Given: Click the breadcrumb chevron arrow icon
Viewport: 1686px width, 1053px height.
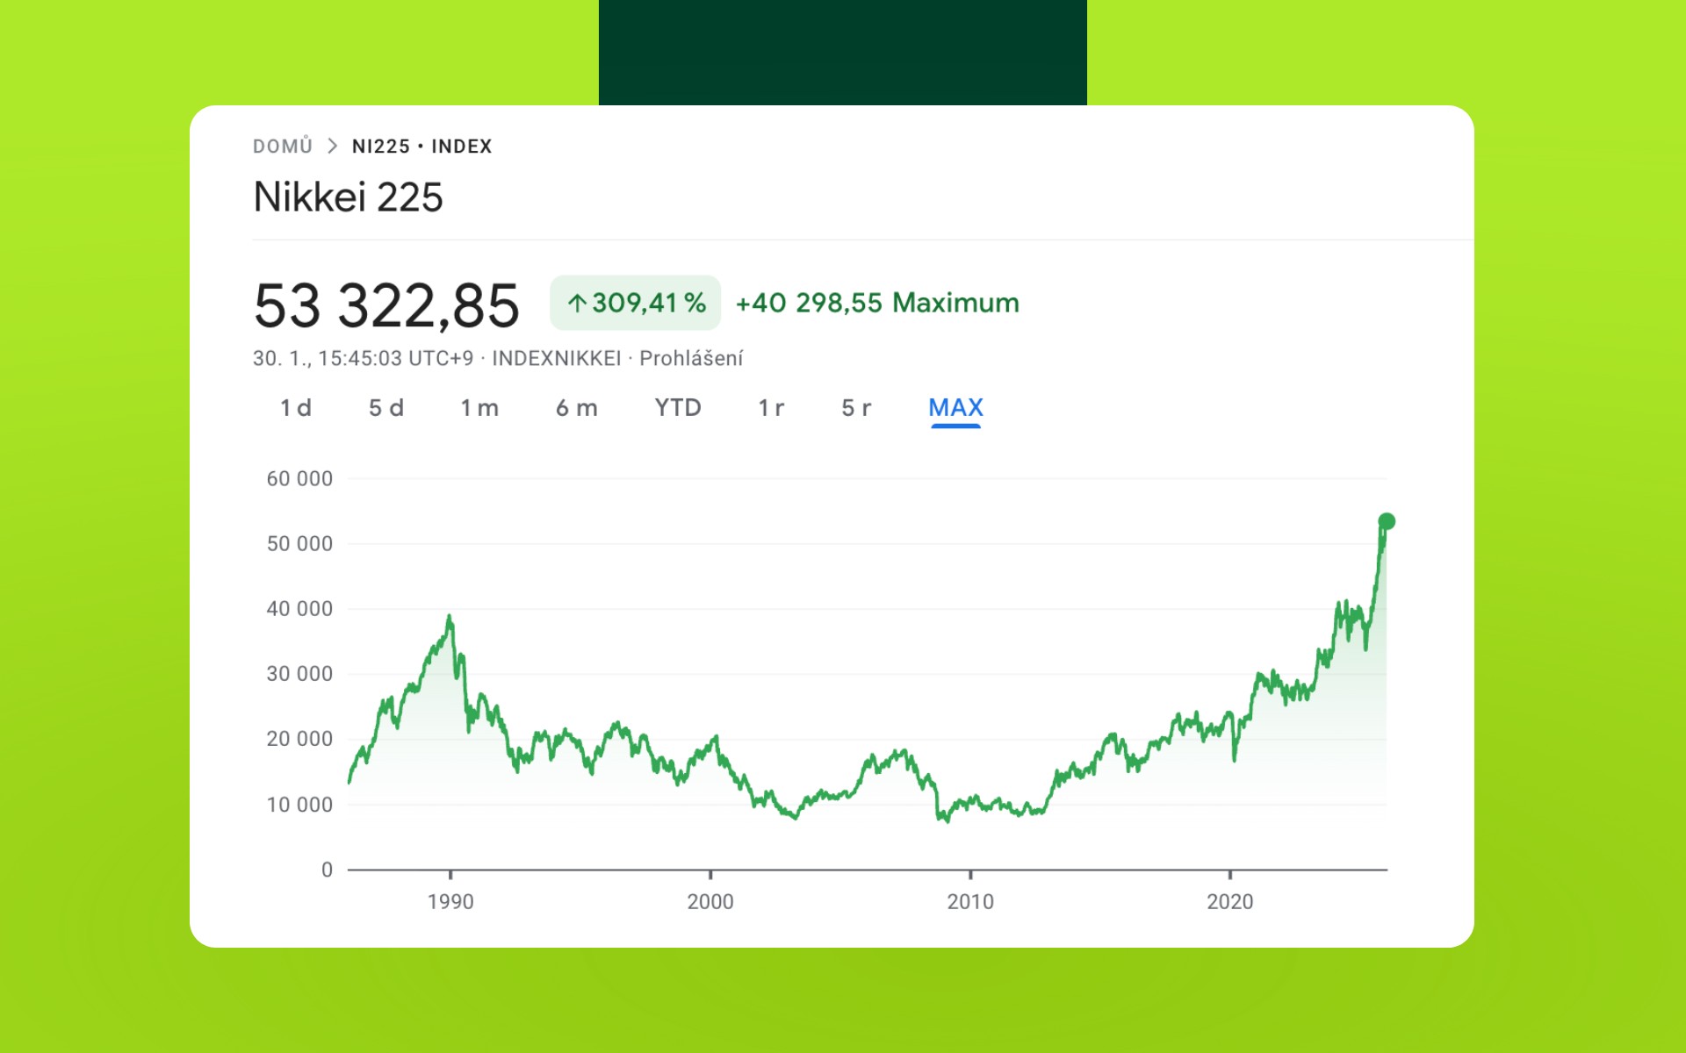Looking at the screenshot, I should coord(332,147).
